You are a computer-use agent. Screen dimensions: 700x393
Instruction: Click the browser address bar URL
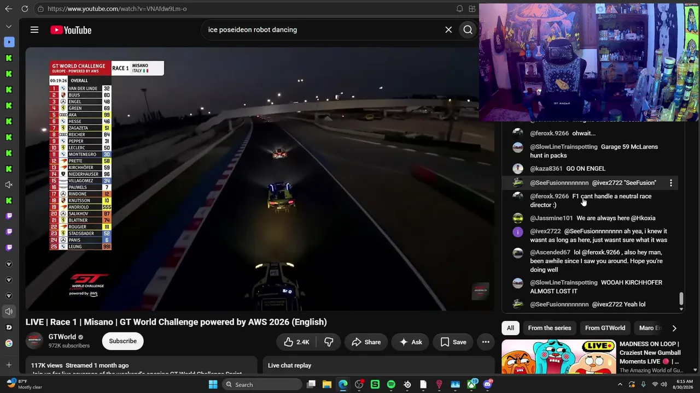[117, 9]
